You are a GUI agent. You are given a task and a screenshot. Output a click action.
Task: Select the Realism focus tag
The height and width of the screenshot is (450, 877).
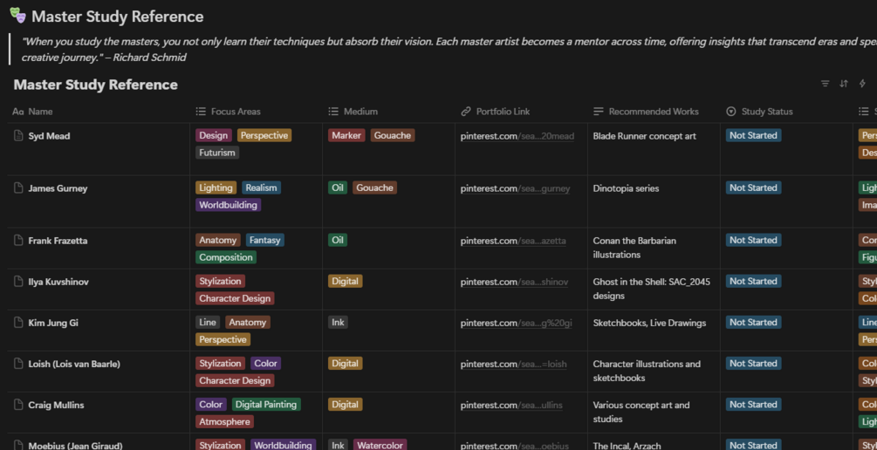tap(261, 187)
